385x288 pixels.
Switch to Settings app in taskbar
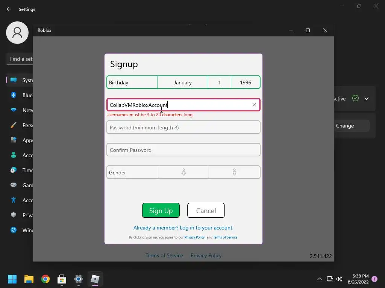pos(79,279)
